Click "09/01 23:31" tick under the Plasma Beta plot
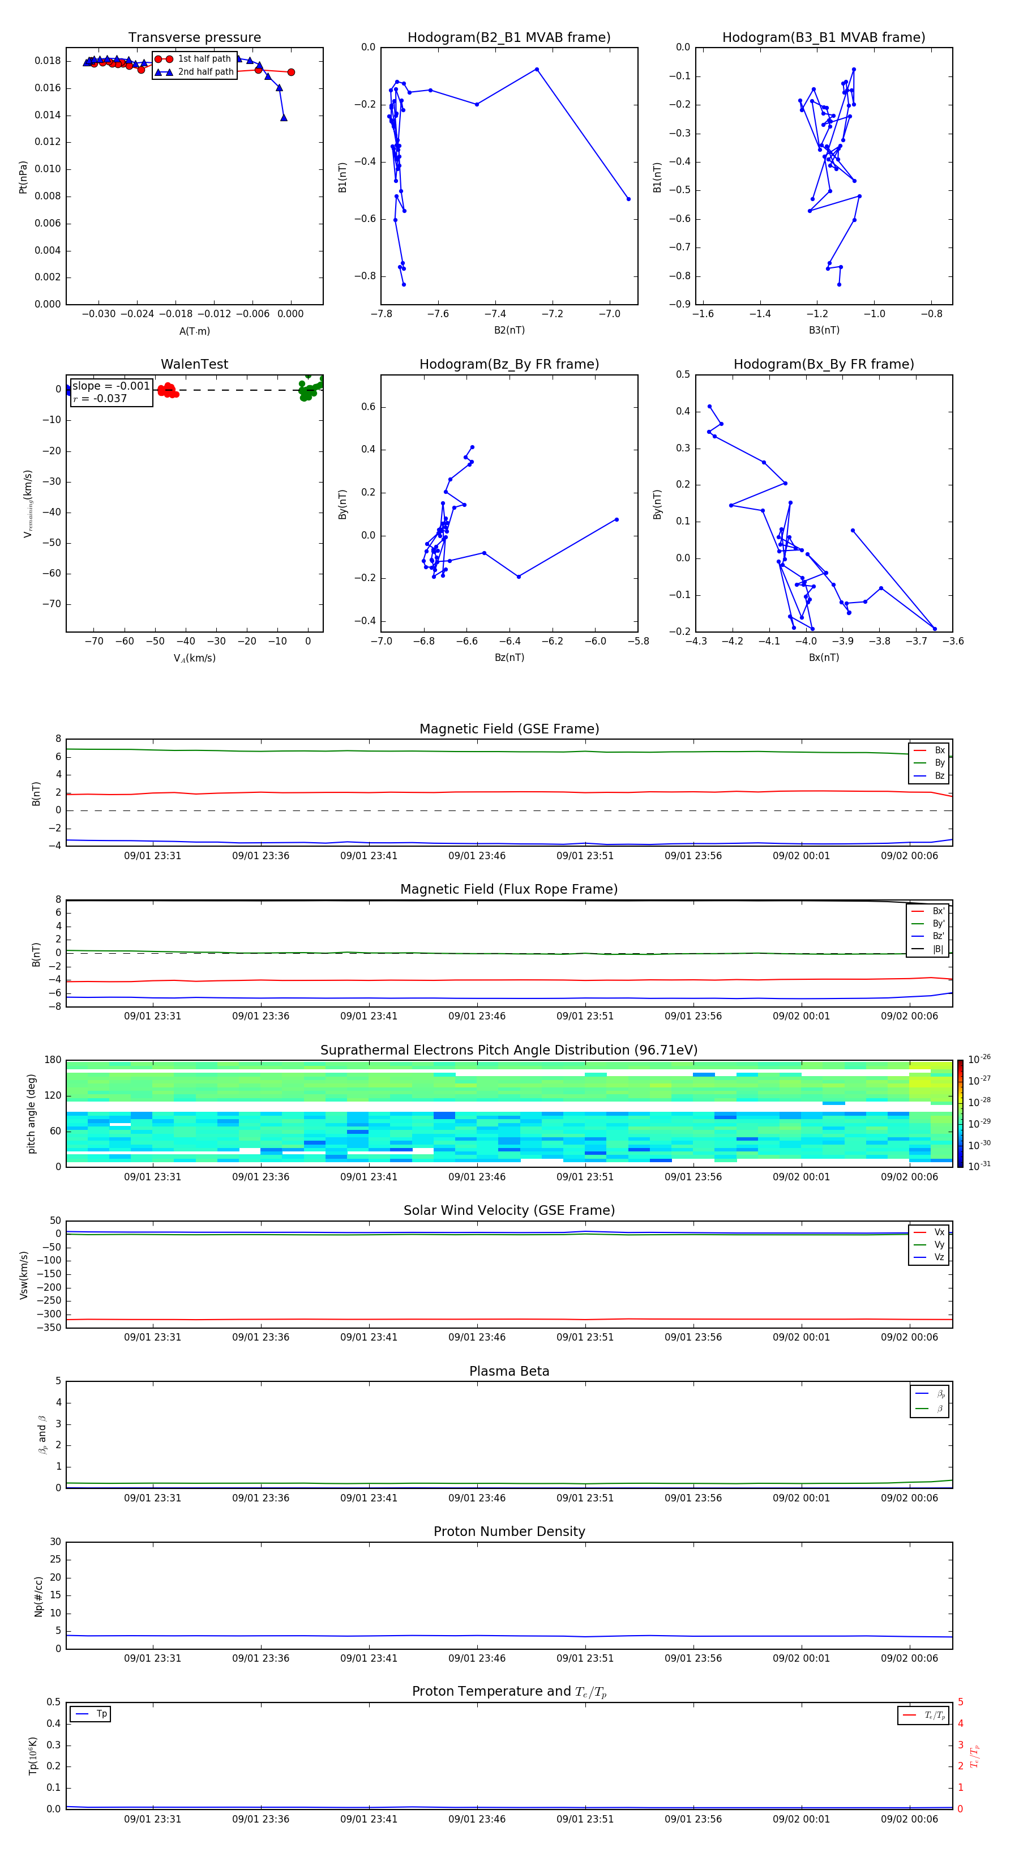Viewport: 1019px width, 1869px height. pos(152,1497)
